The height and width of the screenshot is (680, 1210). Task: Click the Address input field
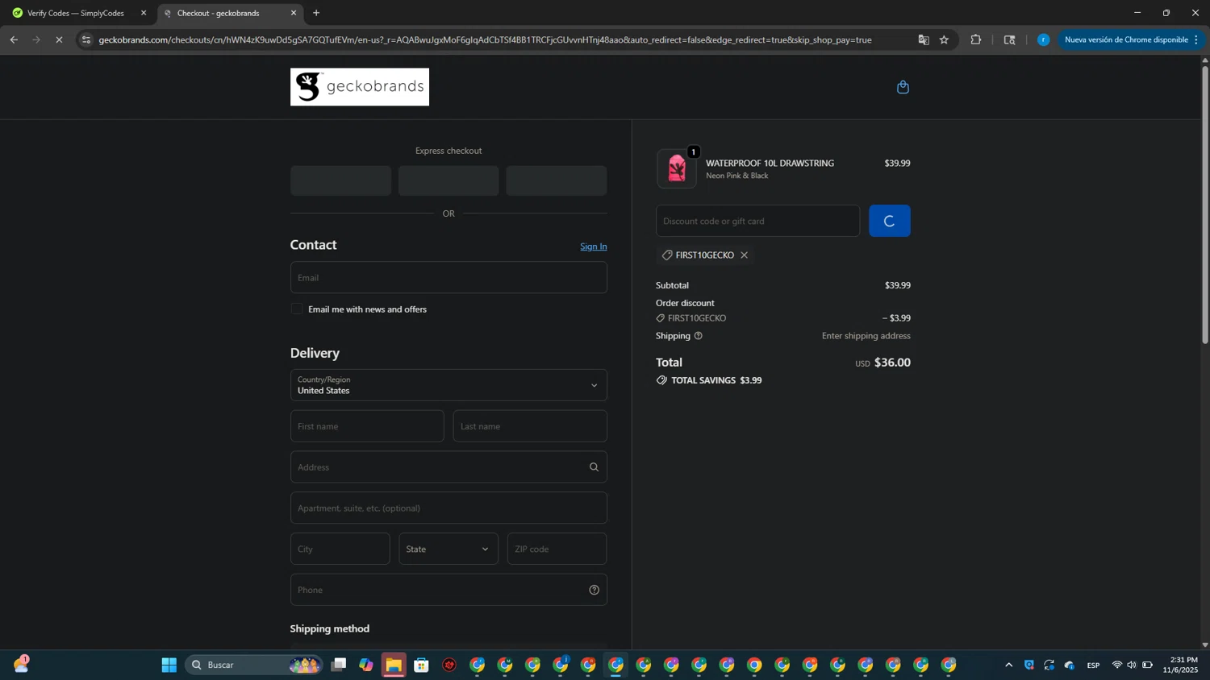click(x=449, y=467)
